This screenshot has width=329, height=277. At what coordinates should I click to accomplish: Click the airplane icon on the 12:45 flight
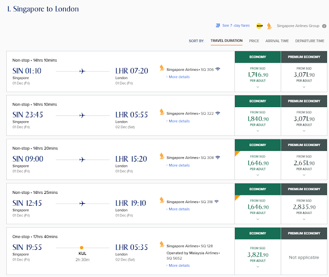coord(82,203)
